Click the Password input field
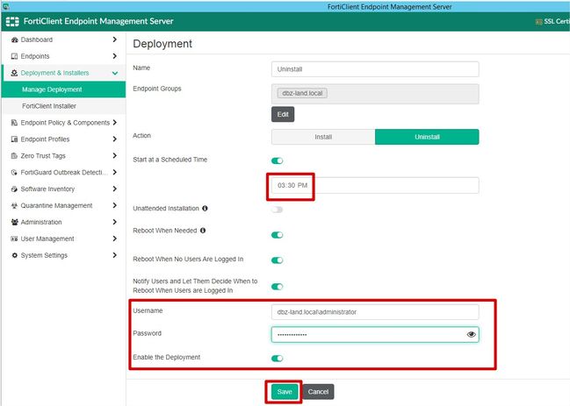 (375, 334)
